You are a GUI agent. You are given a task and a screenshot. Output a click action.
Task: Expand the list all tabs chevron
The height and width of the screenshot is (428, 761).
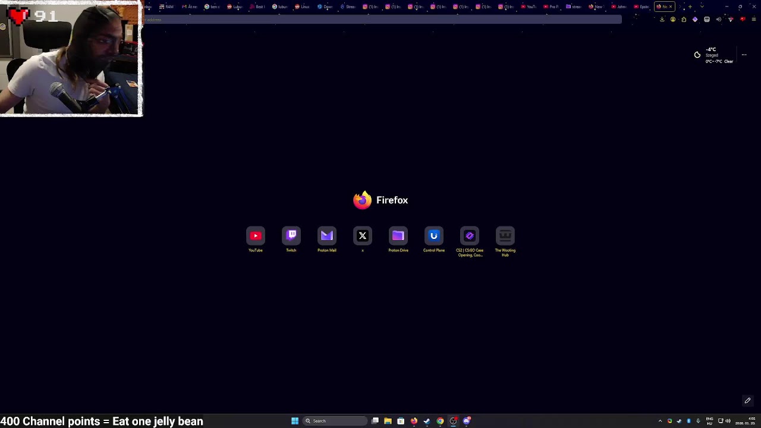click(x=702, y=7)
